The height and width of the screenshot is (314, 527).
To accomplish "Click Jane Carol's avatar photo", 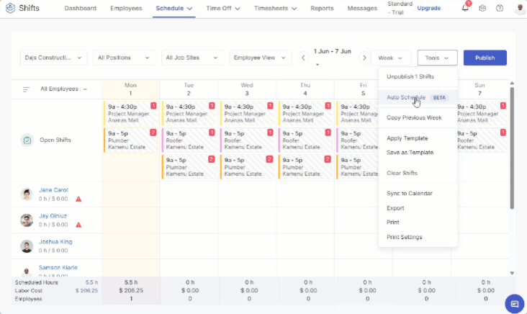I will (x=27, y=194).
